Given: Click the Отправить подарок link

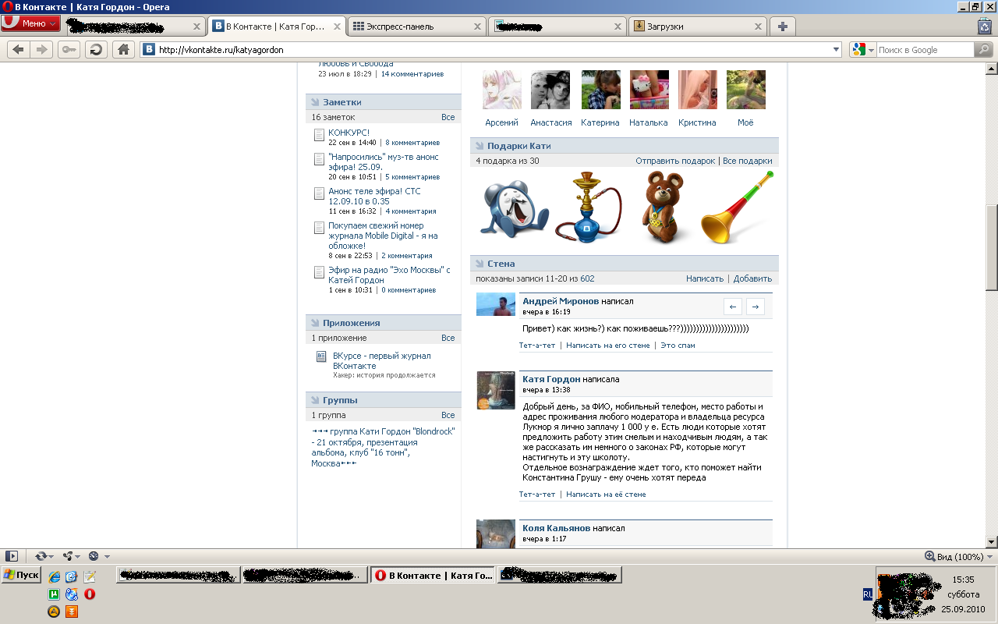Looking at the screenshot, I should click(674, 161).
